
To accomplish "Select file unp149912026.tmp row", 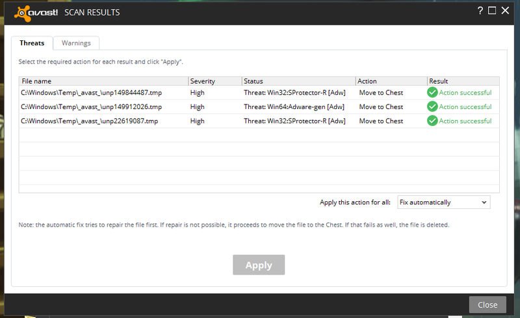I will 259,107.
